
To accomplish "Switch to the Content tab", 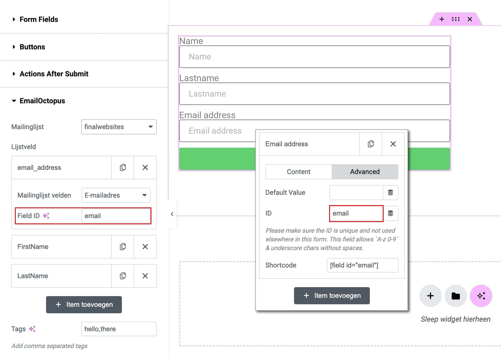I will point(299,172).
